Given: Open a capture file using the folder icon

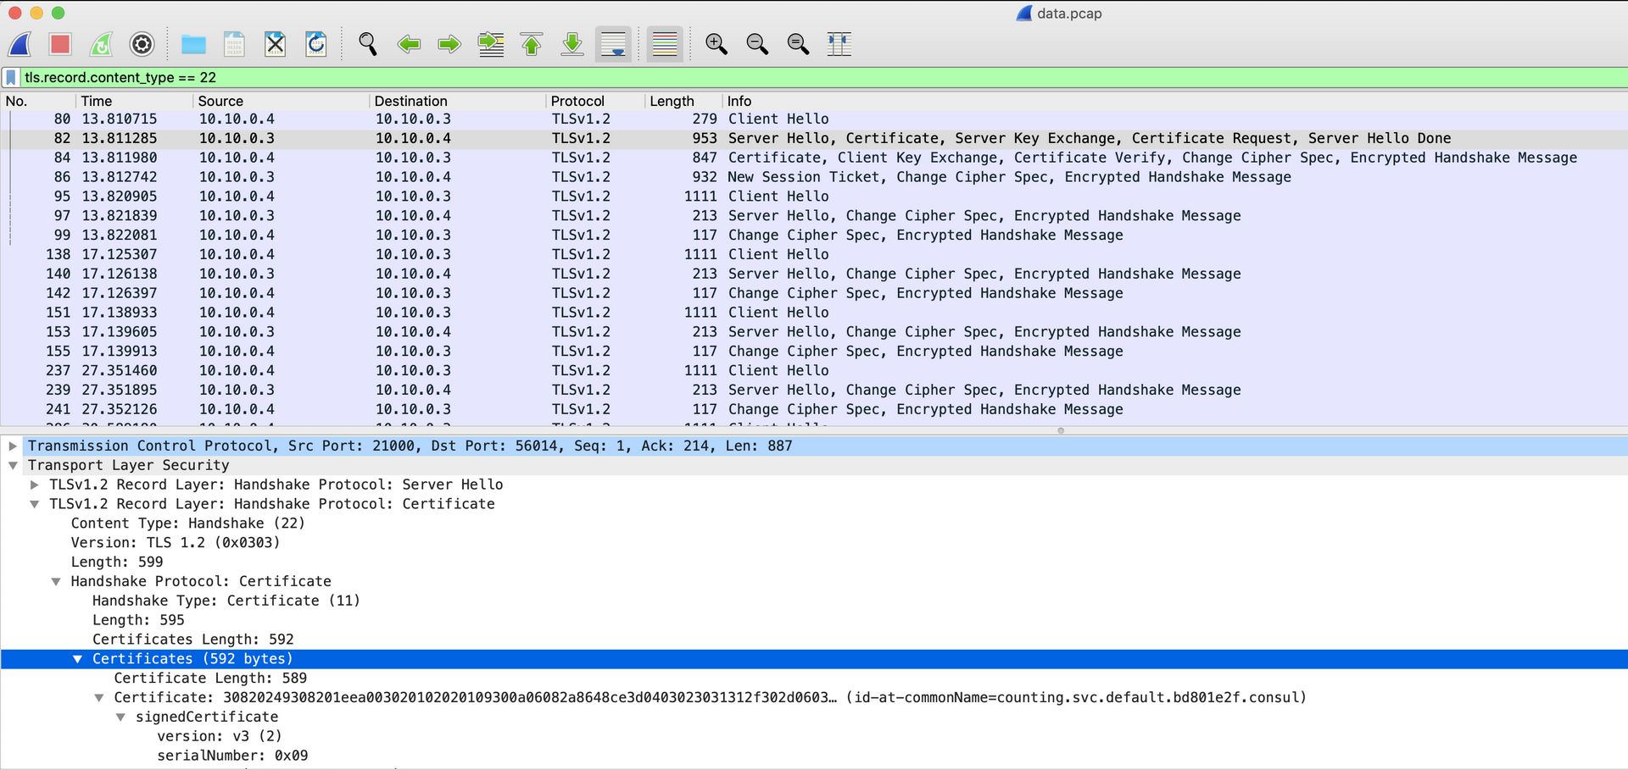Looking at the screenshot, I should coord(193,44).
